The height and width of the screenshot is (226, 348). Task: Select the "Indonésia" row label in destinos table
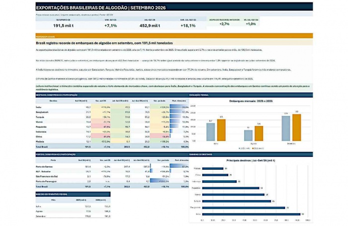(x=41, y=131)
